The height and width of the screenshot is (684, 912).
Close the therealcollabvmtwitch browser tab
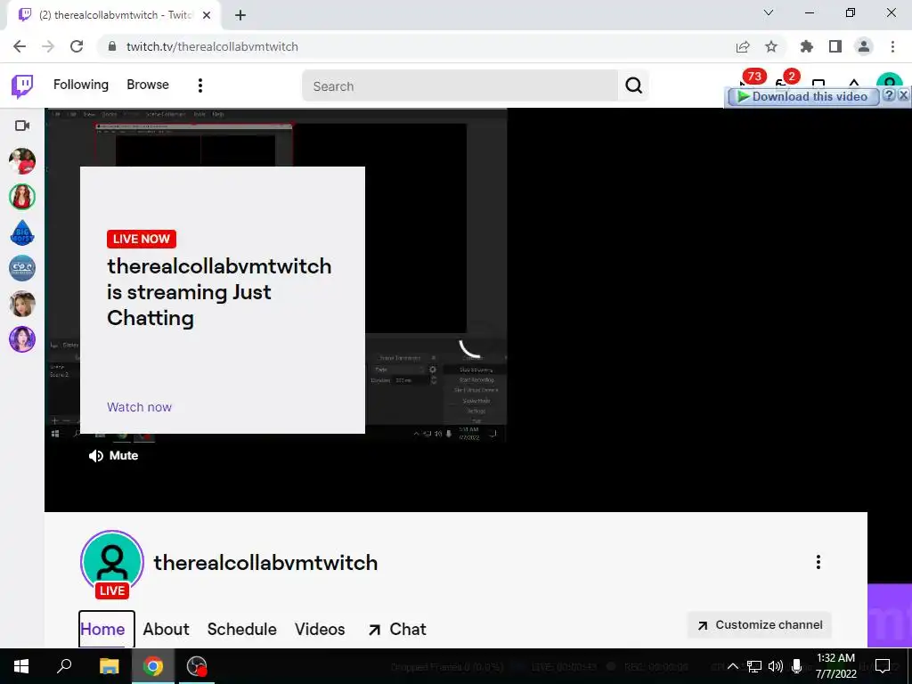coord(207,15)
